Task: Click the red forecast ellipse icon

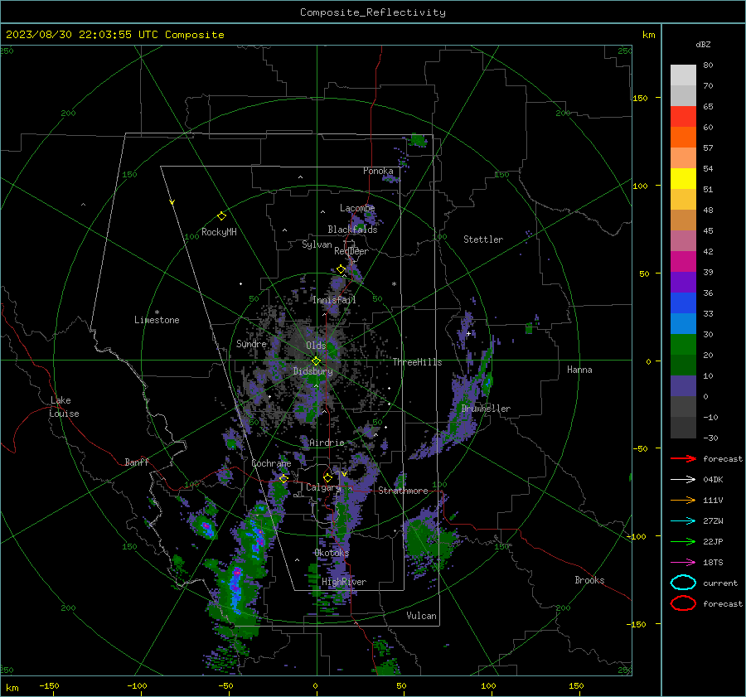Action: tap(683, 603)
